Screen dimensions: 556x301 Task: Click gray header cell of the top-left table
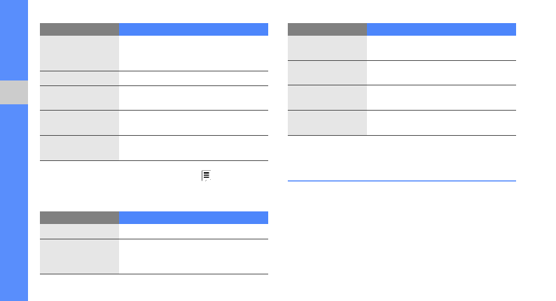[x=79, y=29]
